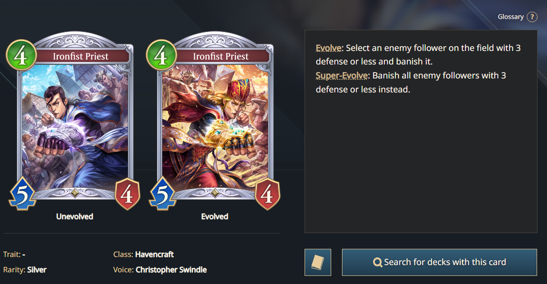The height and width of the screenshot is (284, 547).
Task: Search for decks with this card
Action: tap(439, 262)
